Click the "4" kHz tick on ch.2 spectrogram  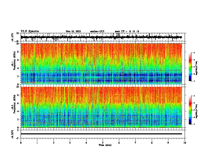click(x=18, y=111)
